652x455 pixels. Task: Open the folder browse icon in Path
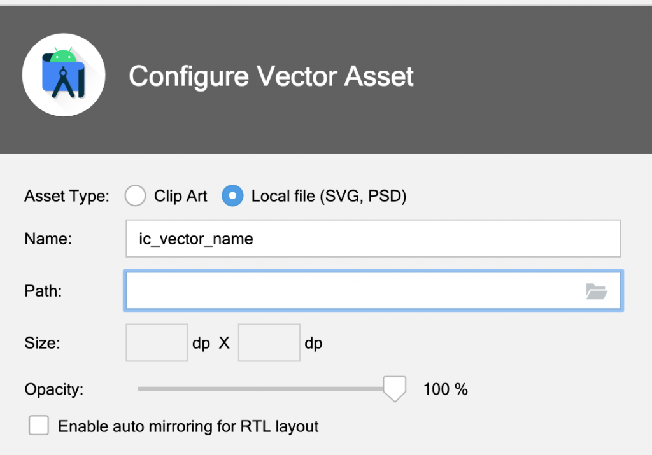pos(596,291)
